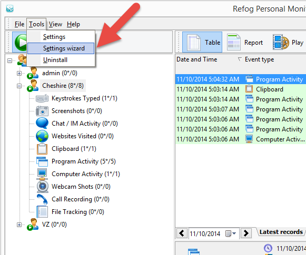The height and width of the screenshot is (255, 306).
Task: Open Websites Visited (0*/0) log
Action: click(82, 136)
